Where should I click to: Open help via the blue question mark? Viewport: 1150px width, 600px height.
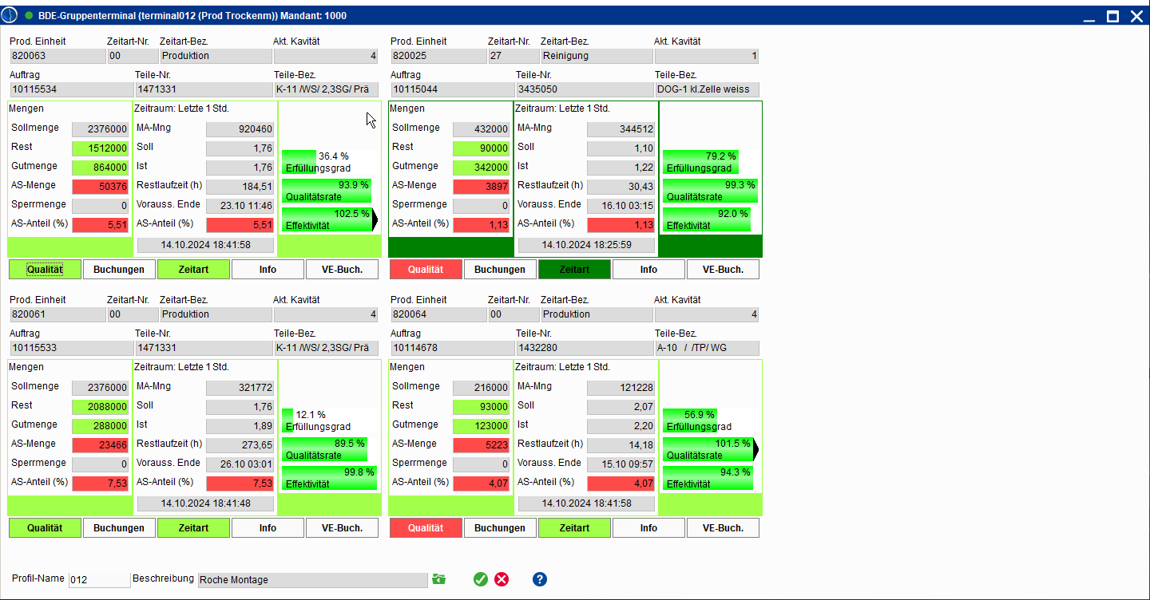540,579
